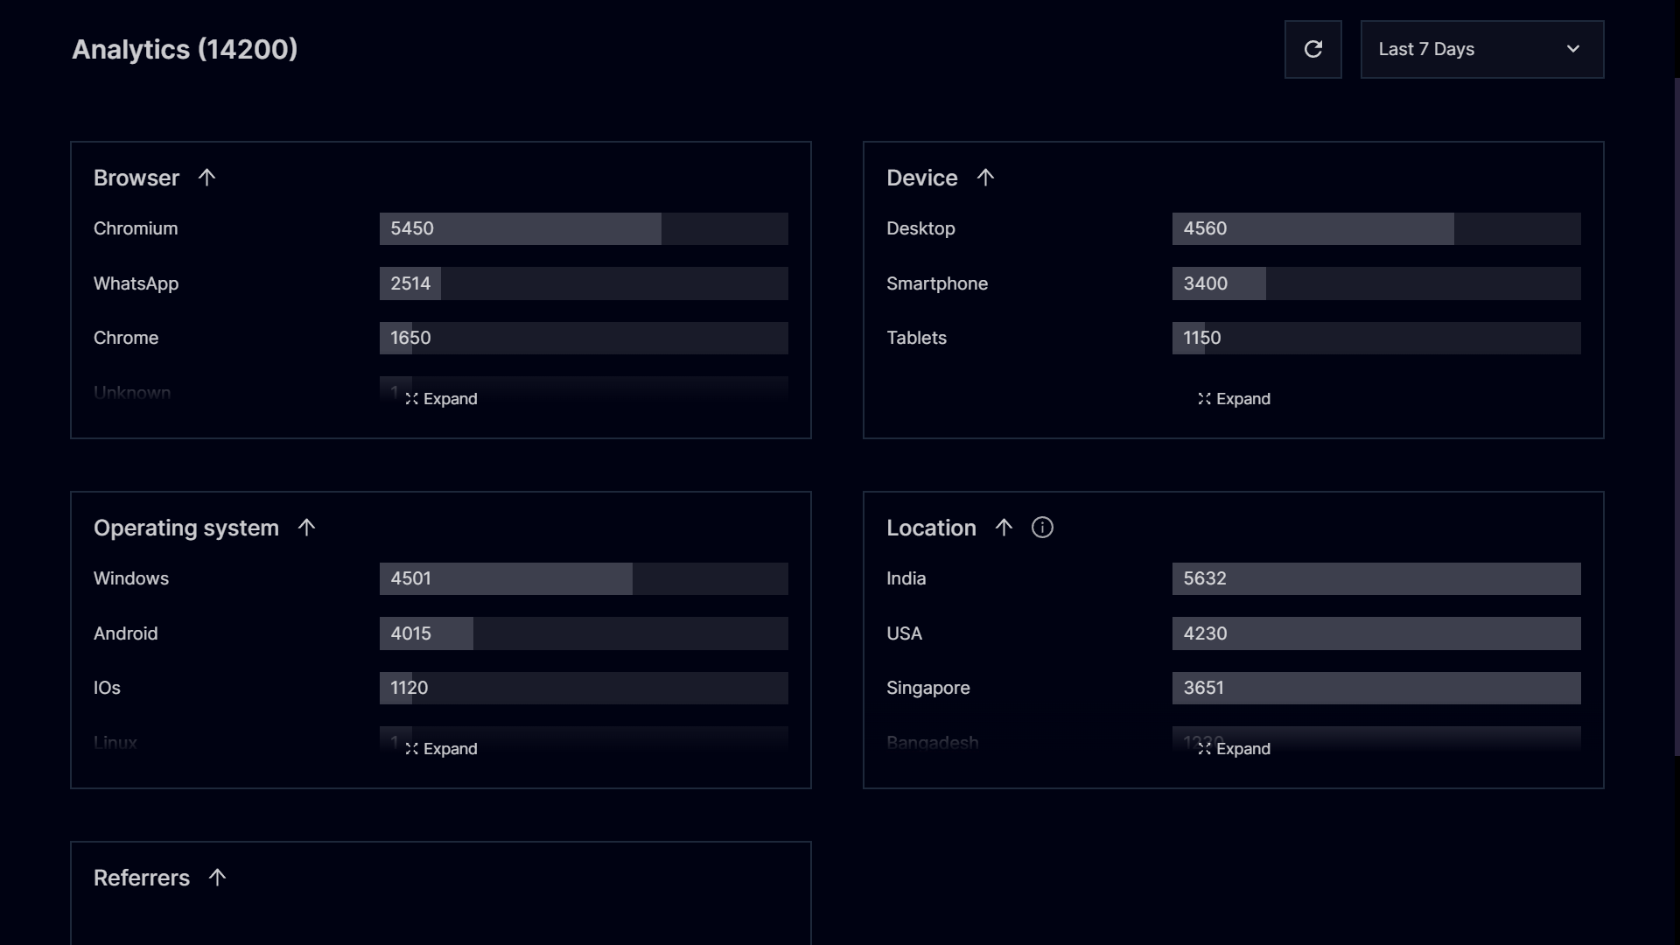The width and height of the screenshot is (1680, 945).
Task: Click the Referrers panel heading
Action: coord(142,878)
